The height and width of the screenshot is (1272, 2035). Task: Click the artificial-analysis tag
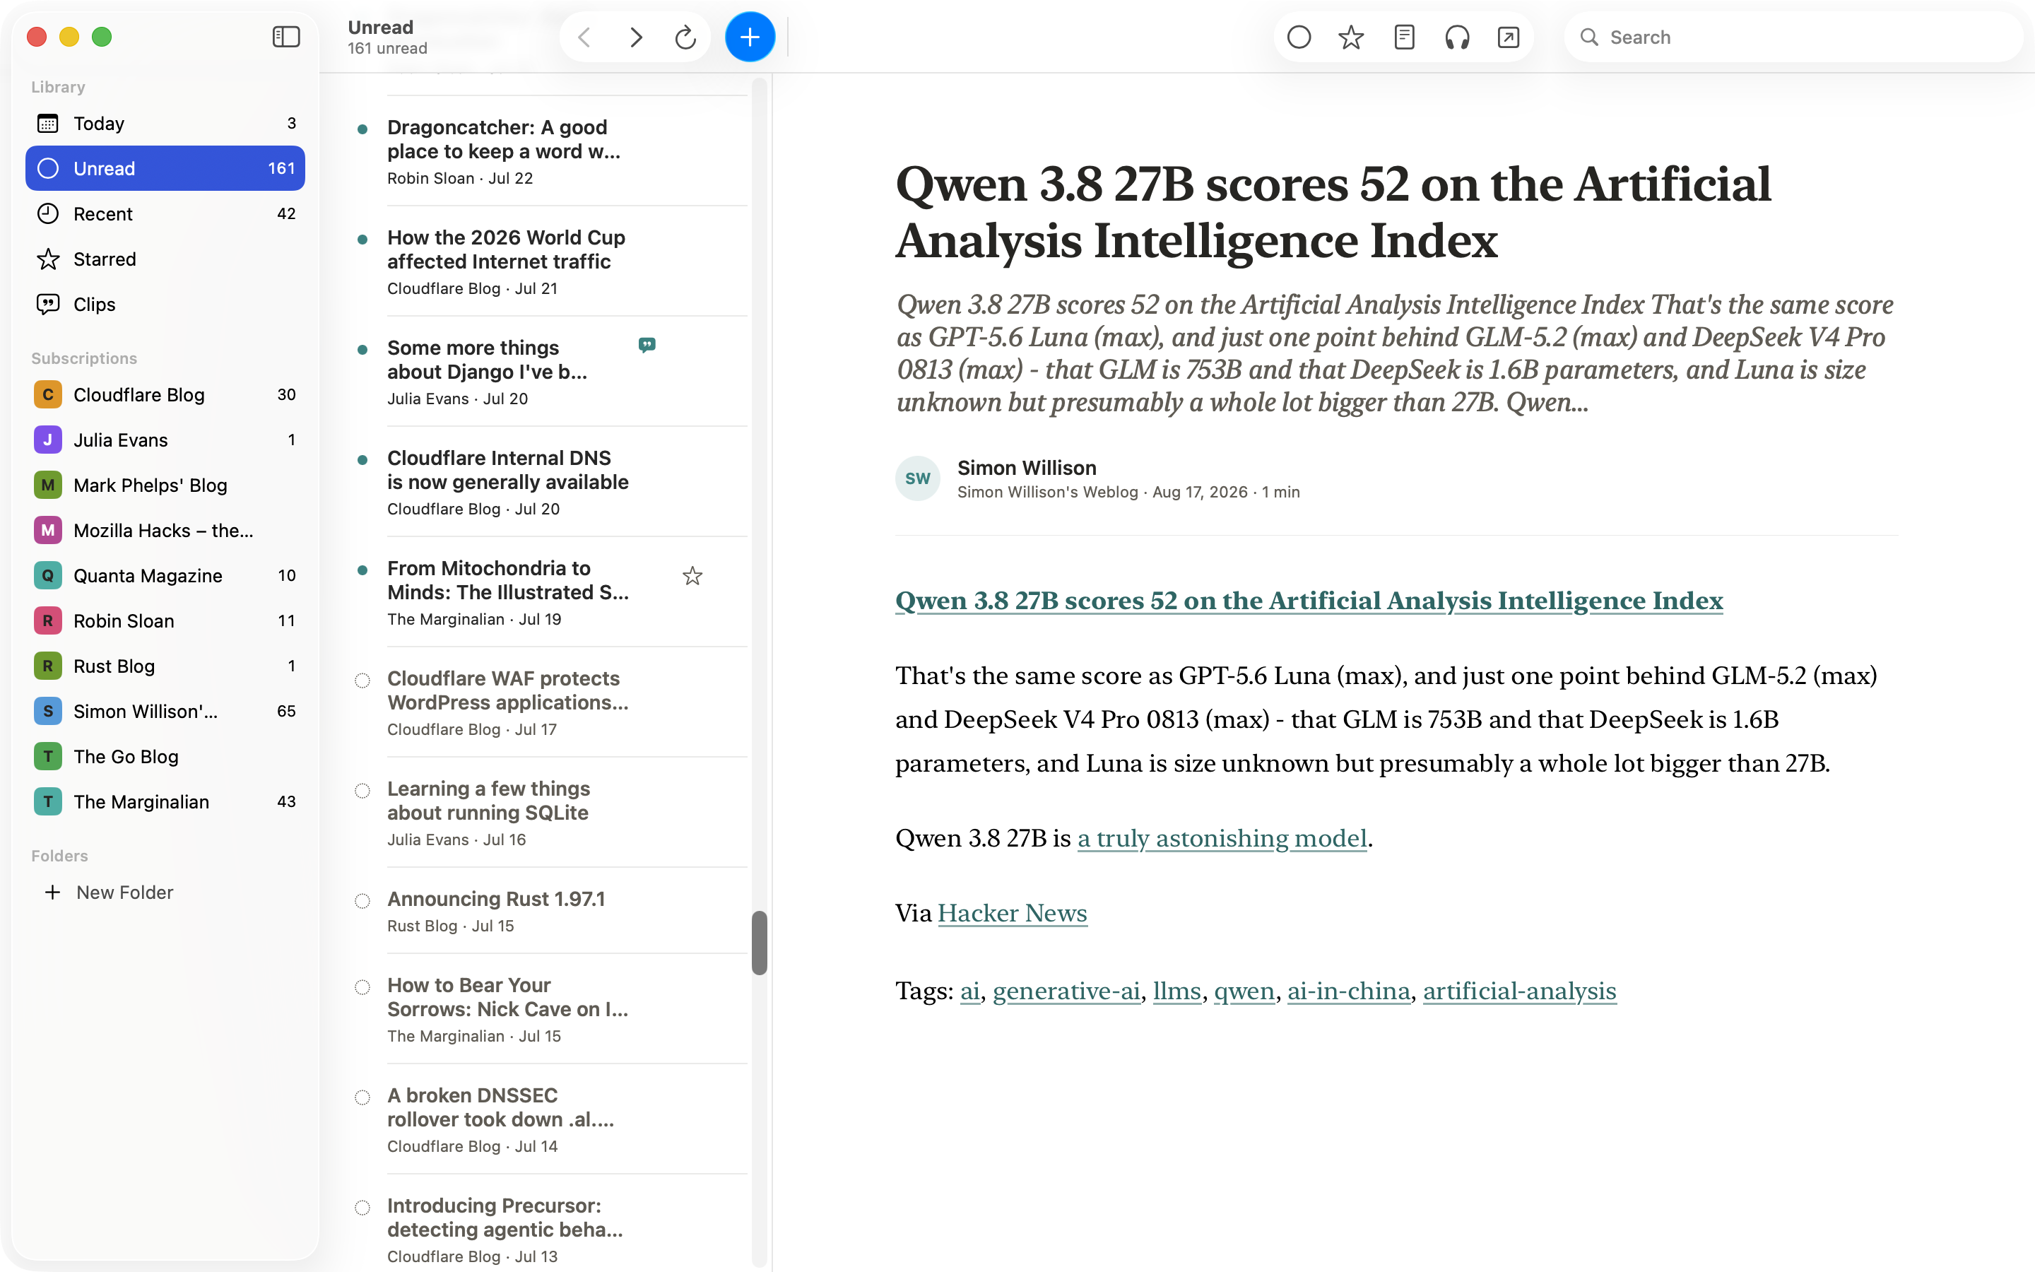click(1519, 991)
